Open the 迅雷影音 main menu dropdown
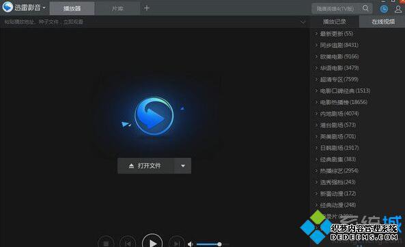The image size is (405, 247). (x=44, y=7)
